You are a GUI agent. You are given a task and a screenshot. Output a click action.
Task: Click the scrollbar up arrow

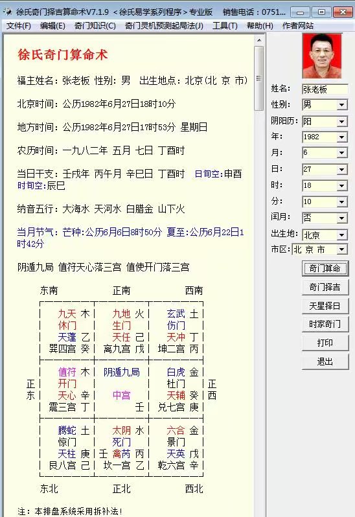[x=259, y=40]
